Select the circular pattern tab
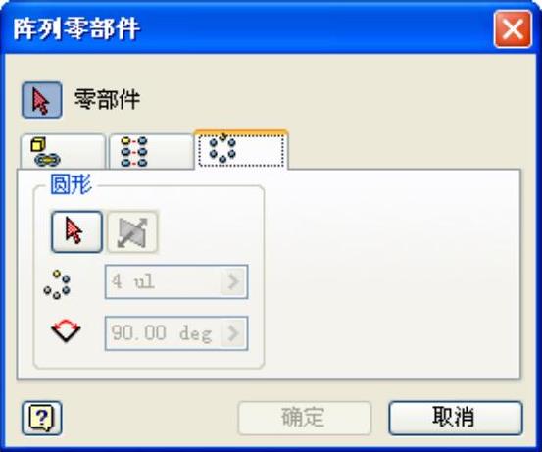542x452 pixels. (241, 150)
